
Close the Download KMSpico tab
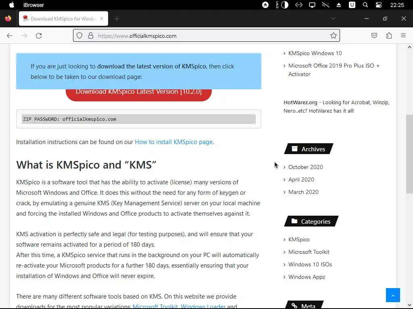tap(102, 19)
